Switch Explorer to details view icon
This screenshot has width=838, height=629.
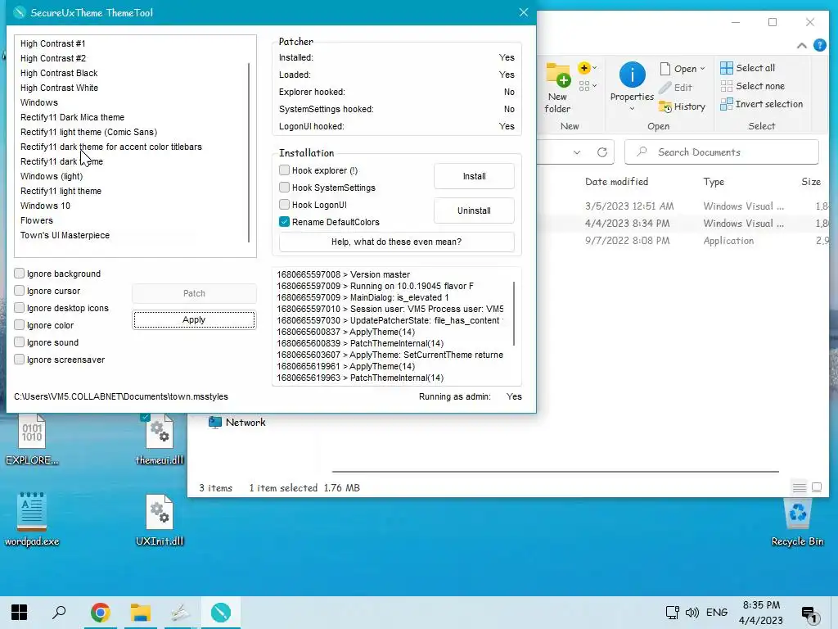[x=800, y=487]
